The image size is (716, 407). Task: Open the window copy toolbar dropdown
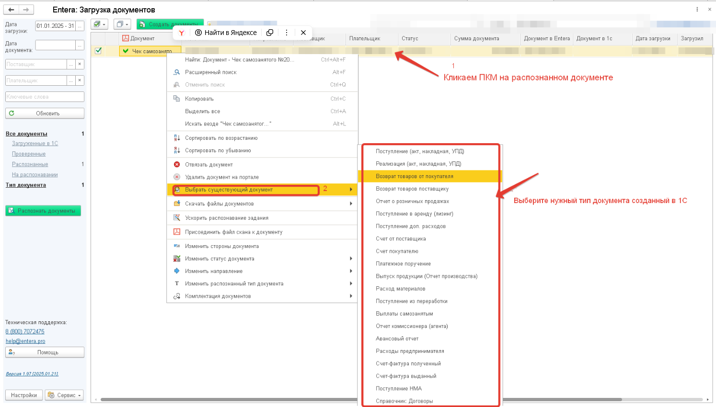(122, 24)
